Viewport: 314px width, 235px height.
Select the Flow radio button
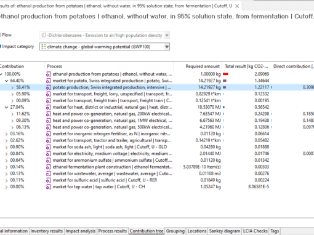tap(1, 35)
